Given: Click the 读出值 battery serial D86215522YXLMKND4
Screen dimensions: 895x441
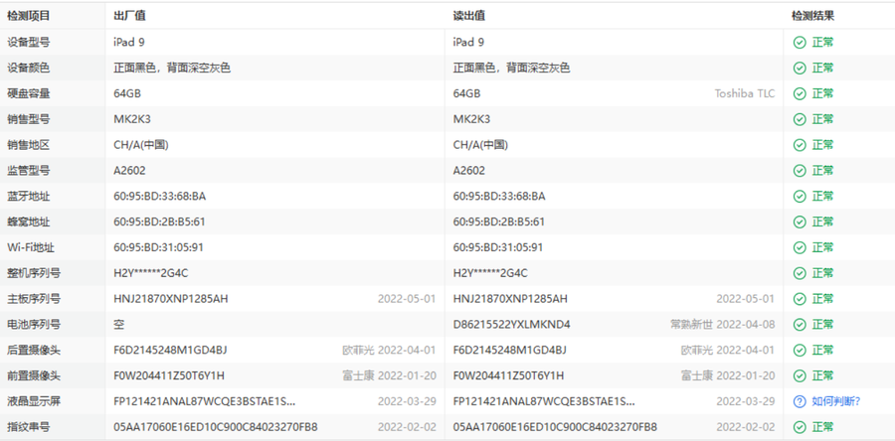Looking at the screenshot, I should (x=511, y=325).
